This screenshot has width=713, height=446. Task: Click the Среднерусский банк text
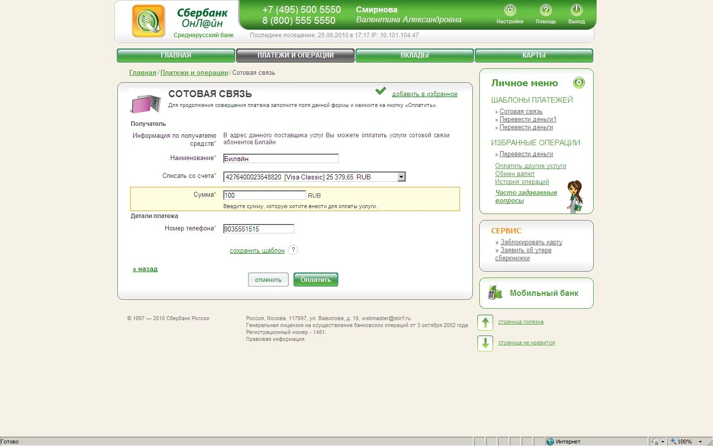pyautogui.click(x=204, y=35)
